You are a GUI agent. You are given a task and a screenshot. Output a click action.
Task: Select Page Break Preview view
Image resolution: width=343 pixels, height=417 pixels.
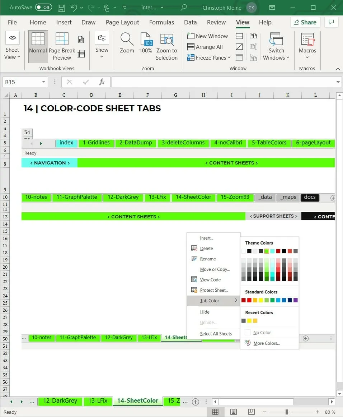click(x=62, y=46)
